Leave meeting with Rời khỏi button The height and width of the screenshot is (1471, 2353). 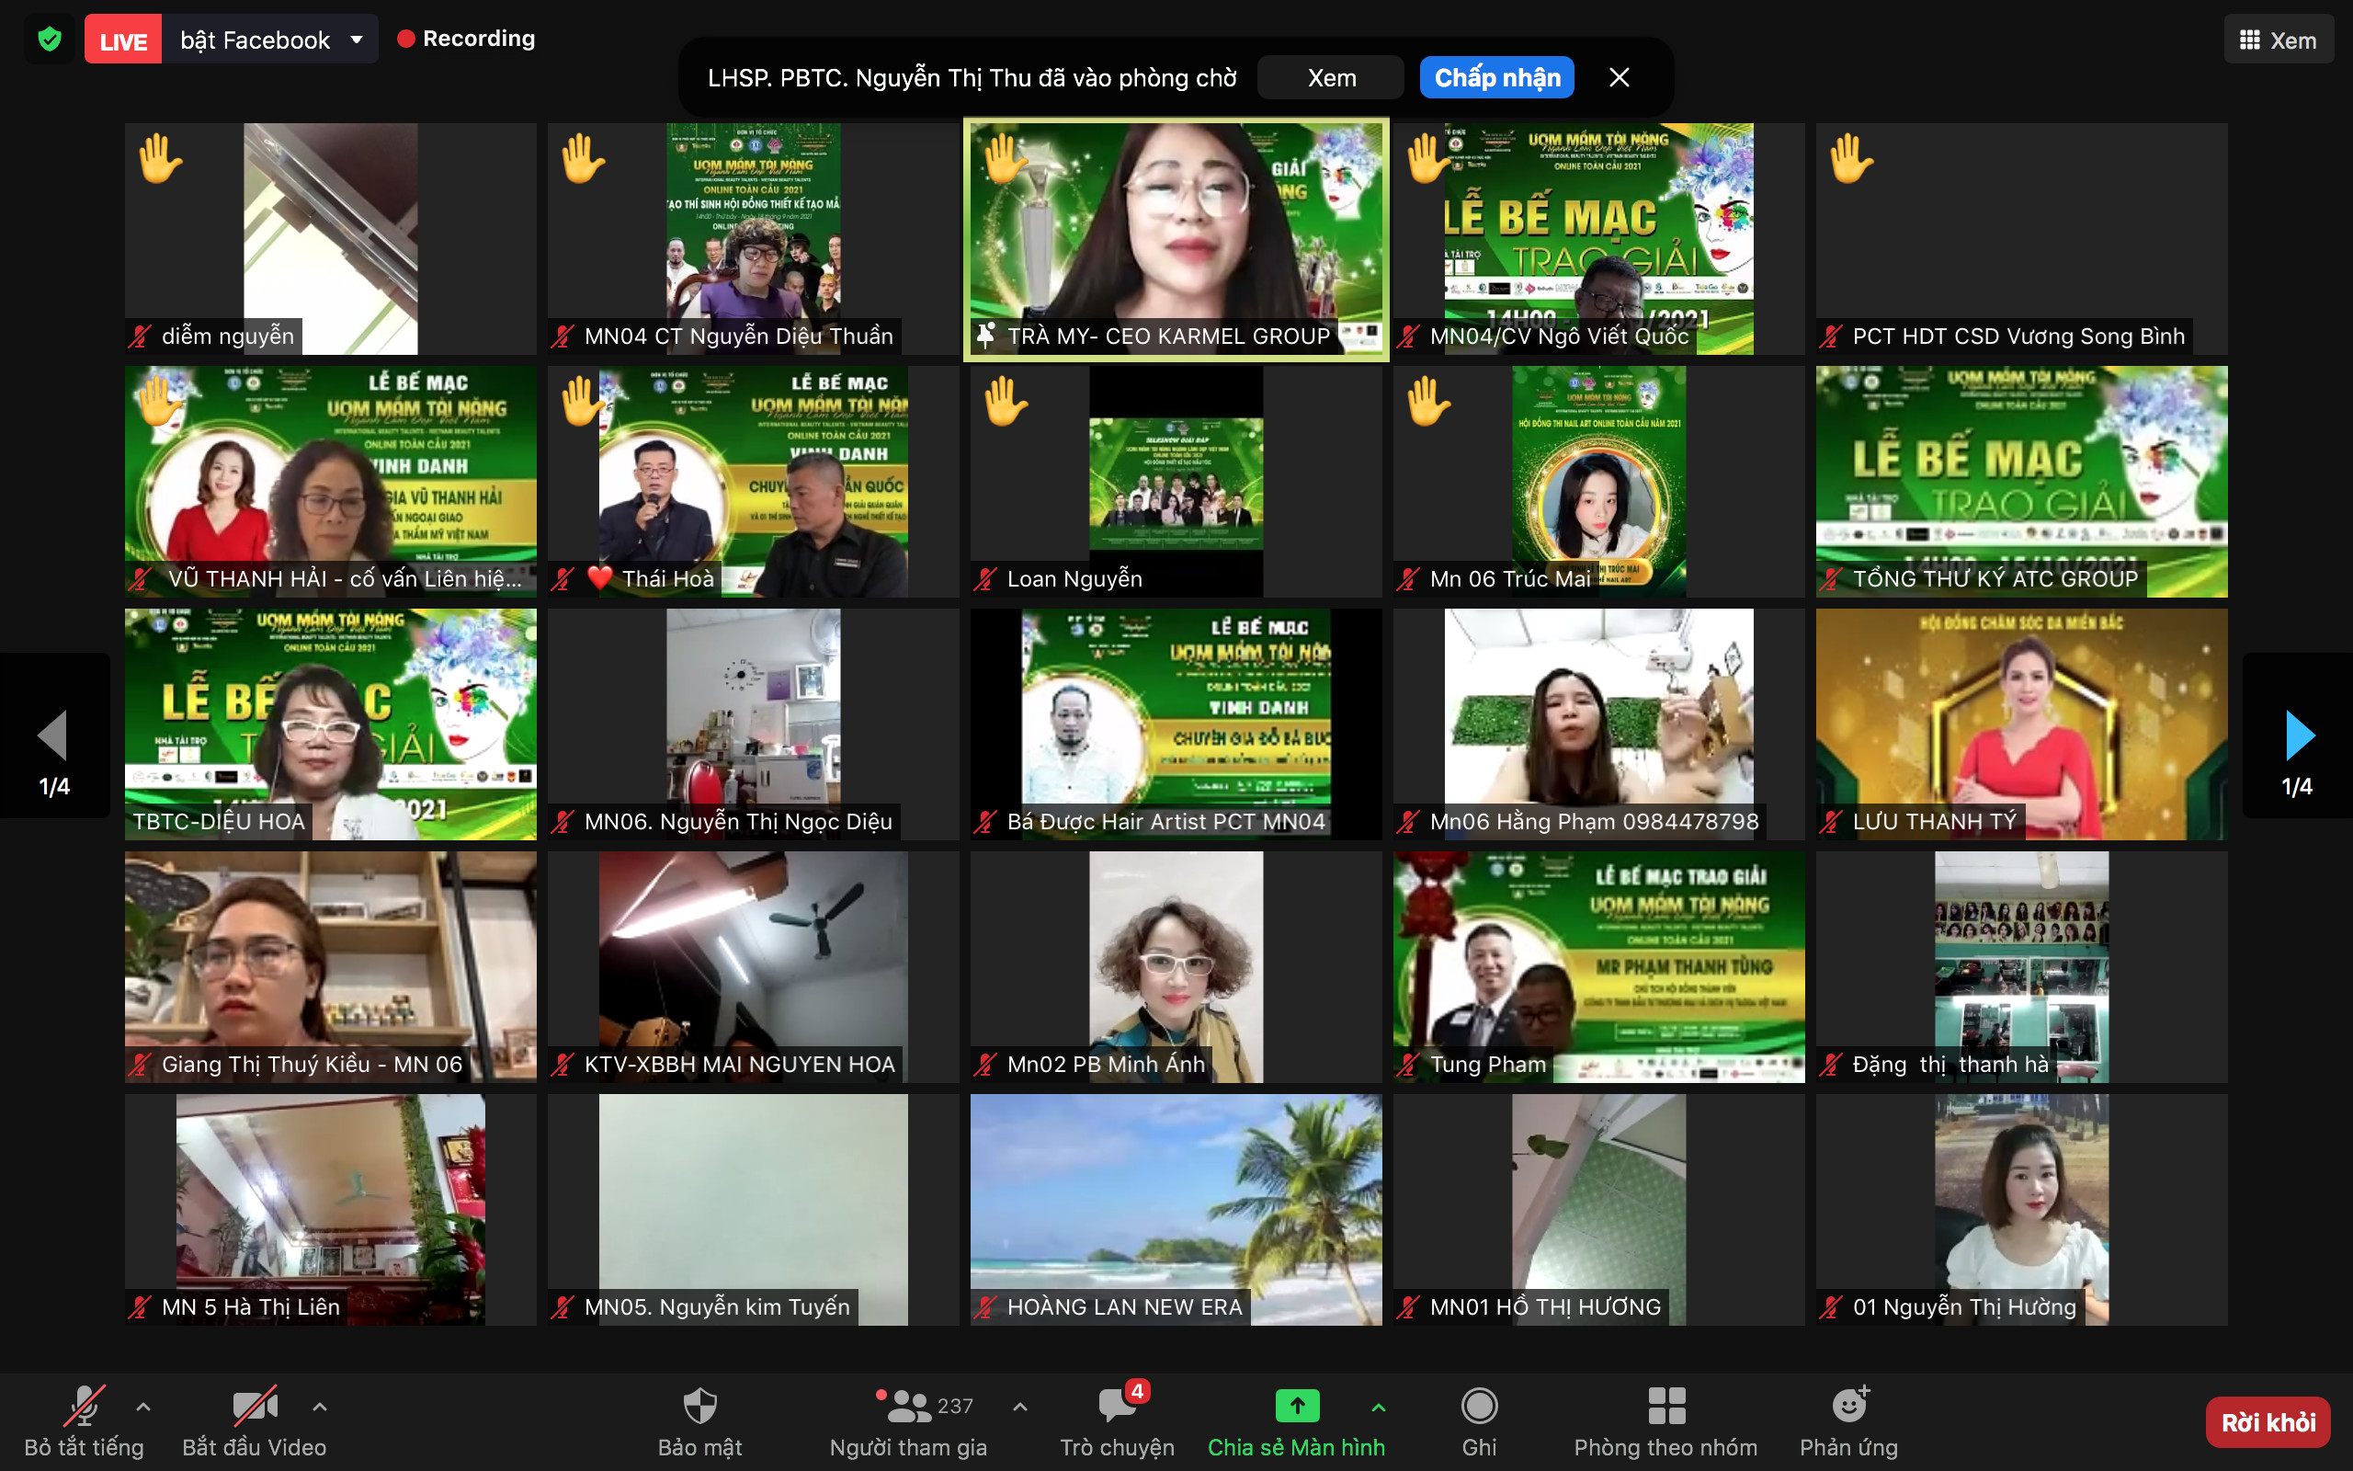click(x=2268, y=1422)
